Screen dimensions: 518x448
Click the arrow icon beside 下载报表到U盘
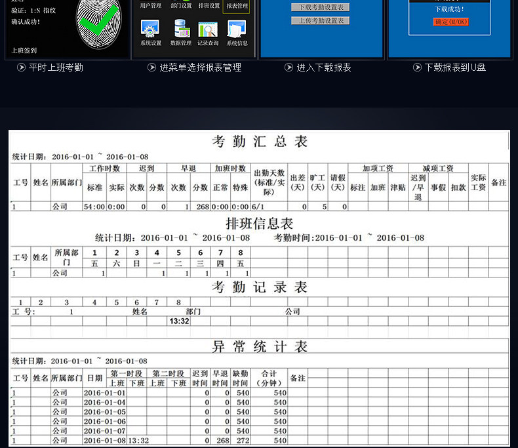click(x=417, y=68)
